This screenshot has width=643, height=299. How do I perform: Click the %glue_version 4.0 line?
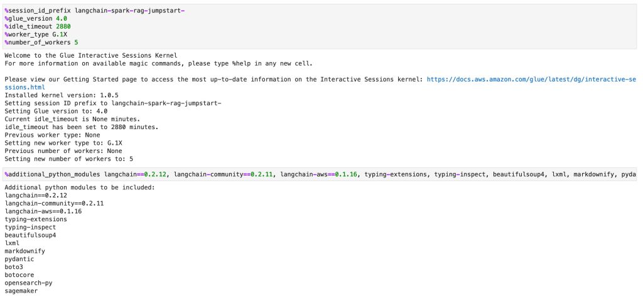coord(36,18)
